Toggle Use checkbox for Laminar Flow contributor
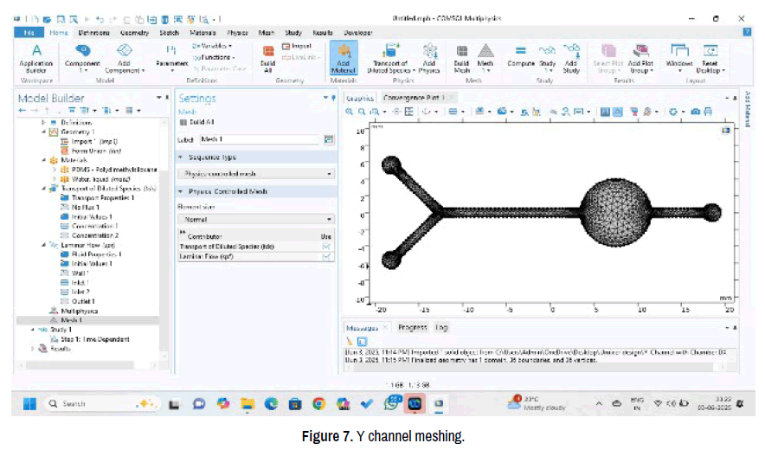The width and height of the screenshot is (765, 456). 327,257
